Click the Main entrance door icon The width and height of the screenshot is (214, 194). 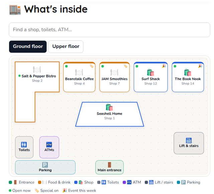(x=109, y=165)
